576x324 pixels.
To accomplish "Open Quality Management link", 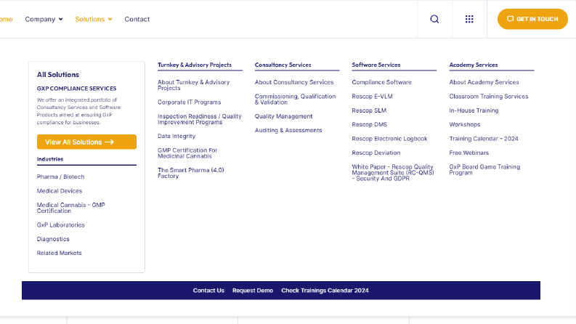I will click(x=283, y=116).
